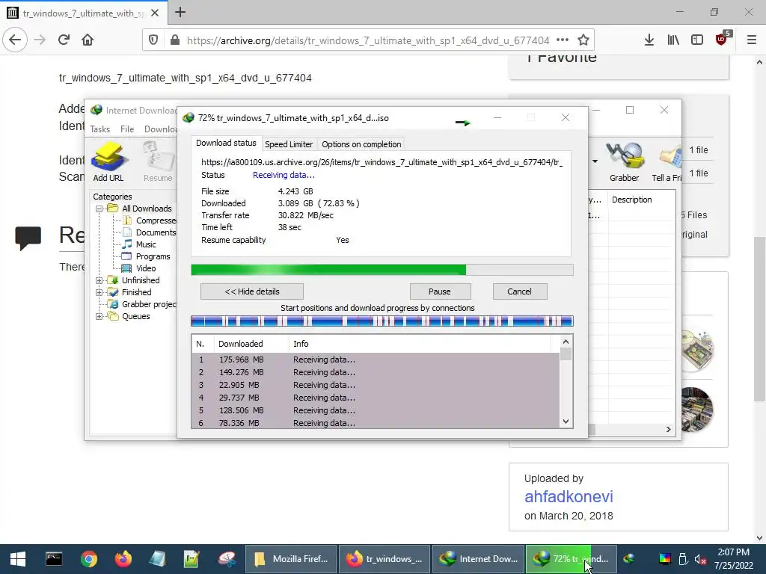This screenshot has width=766, height=574.
Task: Click the green download progress bar
Action: coord(382,270)
